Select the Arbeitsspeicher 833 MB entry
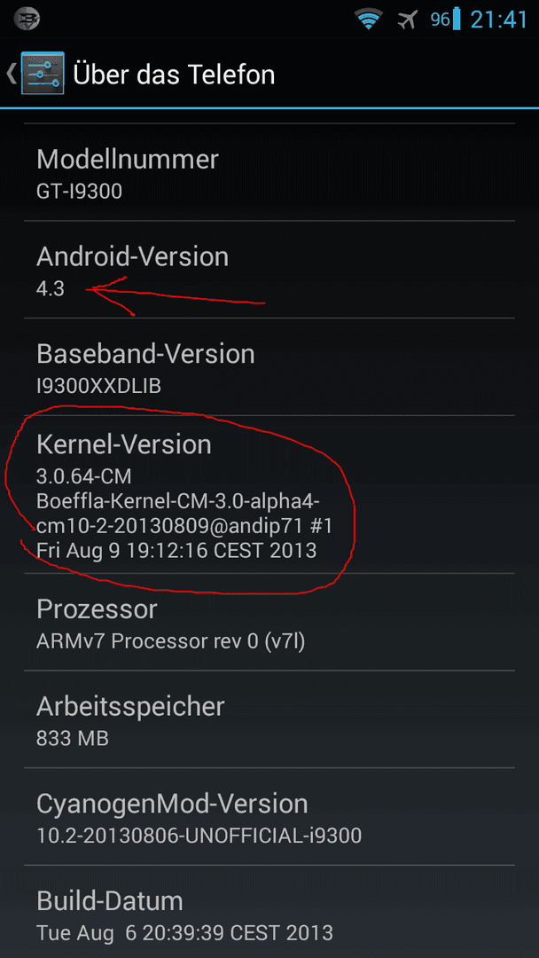539x958 pixels. [269, 719]
